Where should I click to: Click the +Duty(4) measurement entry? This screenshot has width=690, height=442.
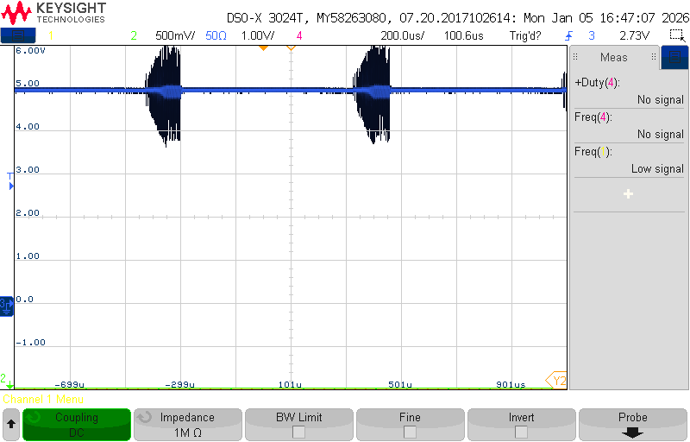(x=629, y=91)
